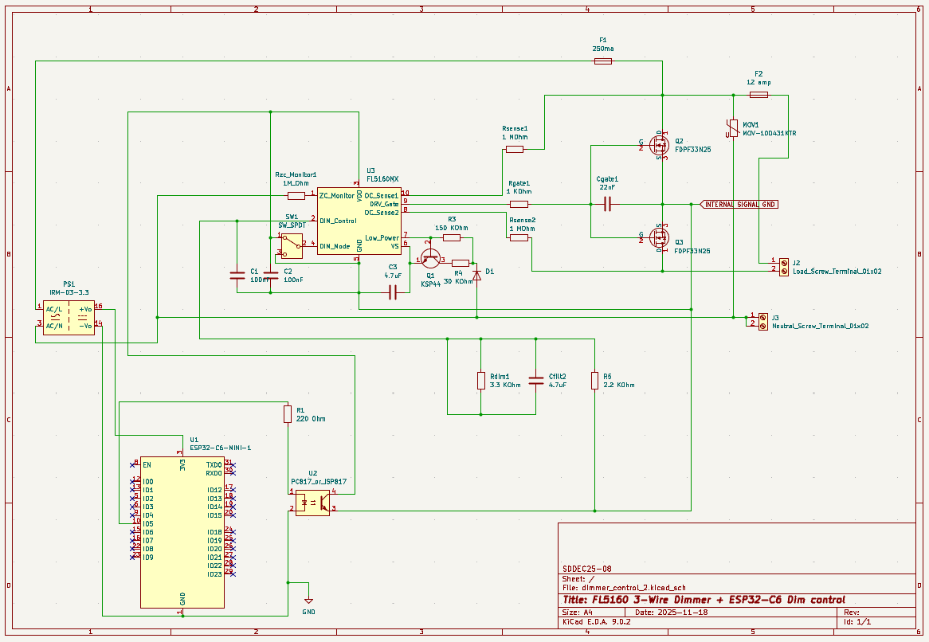Select the MOV1 varistor symbol
This screenshot has height=642, width=929.
(732, 128)
